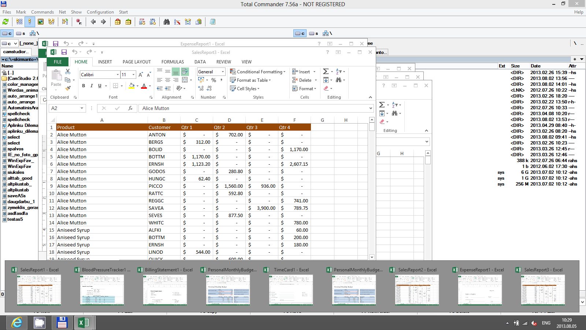
Task: Open left panel drive c dropdown
Action: tap(15, 44)
